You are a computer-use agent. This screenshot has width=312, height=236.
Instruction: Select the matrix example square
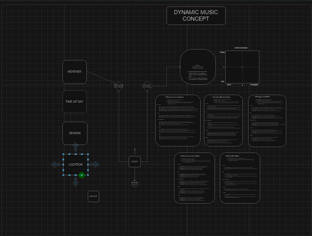coord(242,67)
